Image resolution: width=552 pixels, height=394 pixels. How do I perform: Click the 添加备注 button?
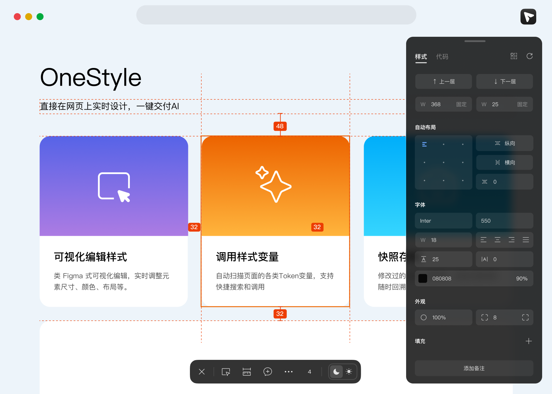[x=474, y=368]
